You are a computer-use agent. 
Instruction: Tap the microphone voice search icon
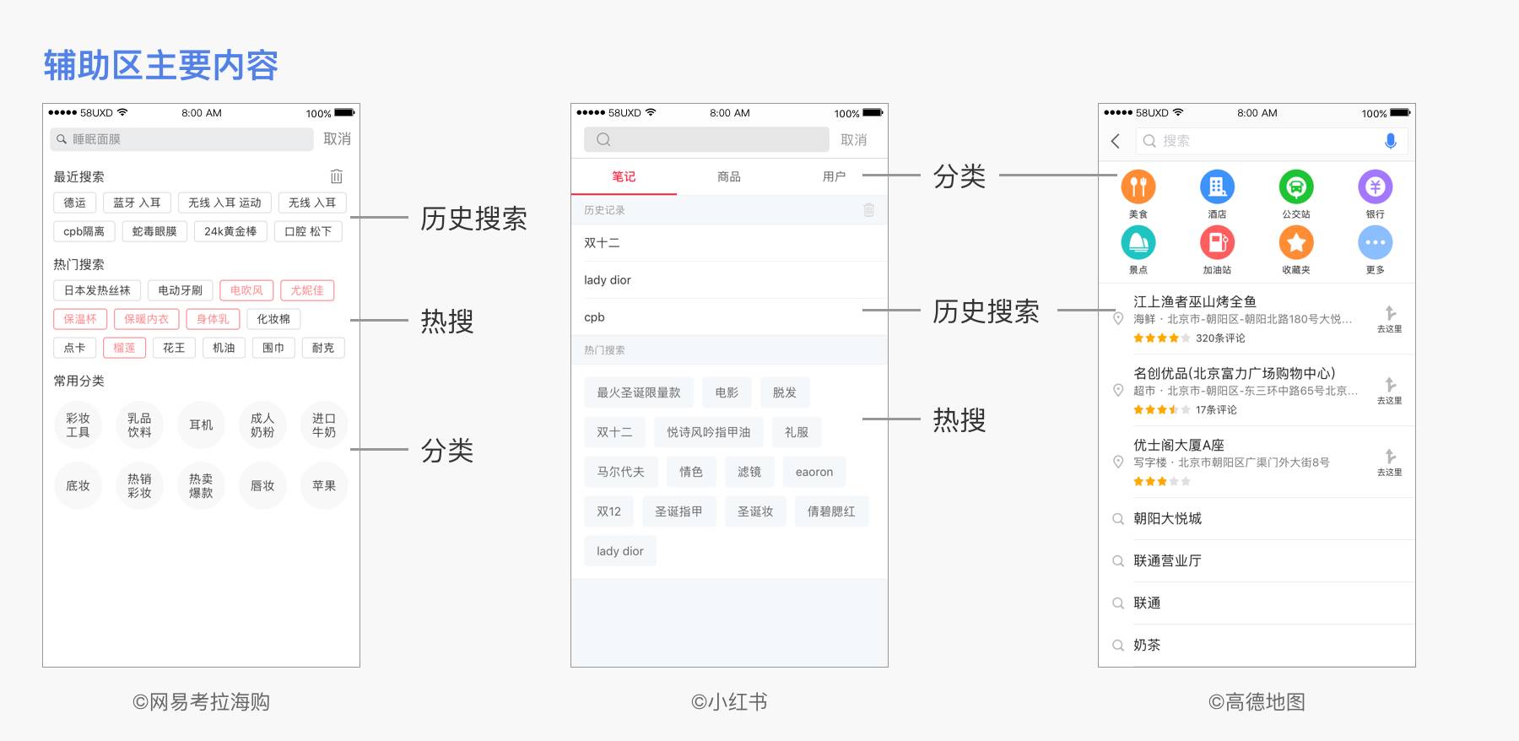point(1390,141)
